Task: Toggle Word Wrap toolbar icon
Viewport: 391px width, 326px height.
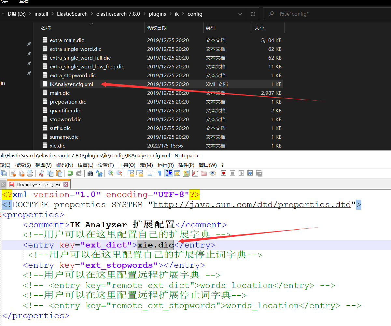Action: click(151, 173)
